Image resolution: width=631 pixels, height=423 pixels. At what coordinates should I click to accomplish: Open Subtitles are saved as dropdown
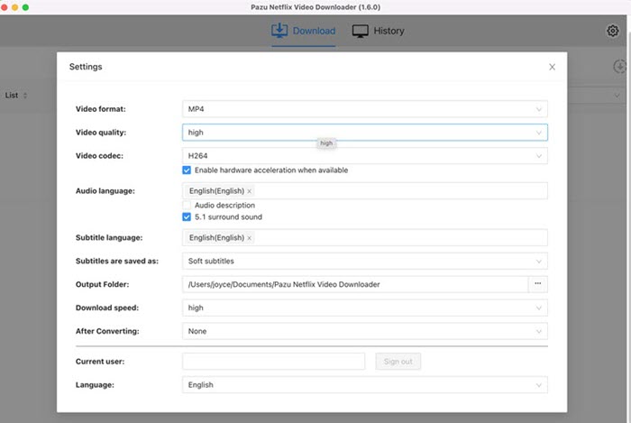click(364, 262)
